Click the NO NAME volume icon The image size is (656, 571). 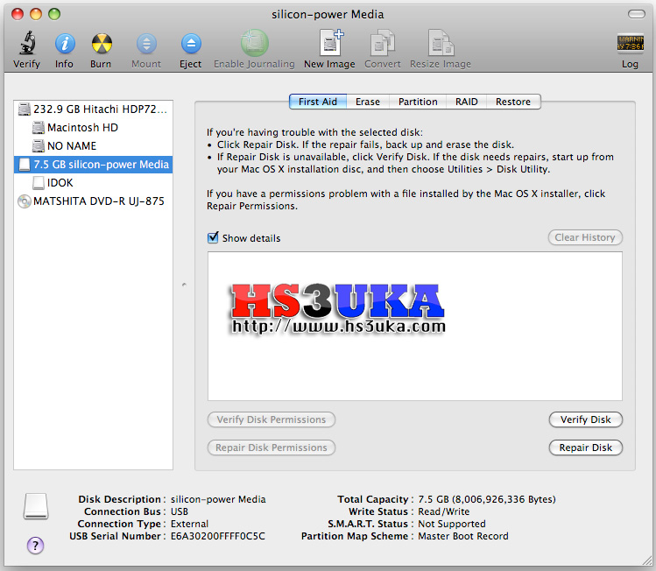[x=39, y=146]
